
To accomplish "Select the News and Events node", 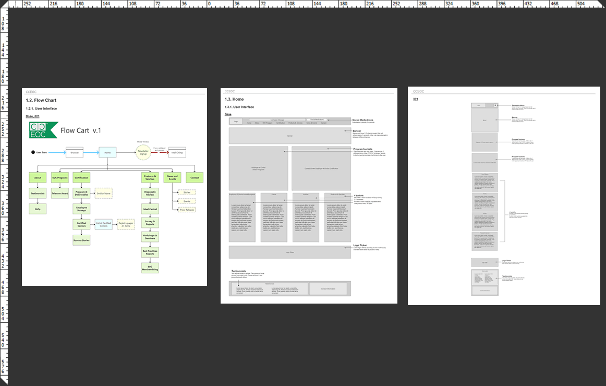I will [x=172, y=178].
